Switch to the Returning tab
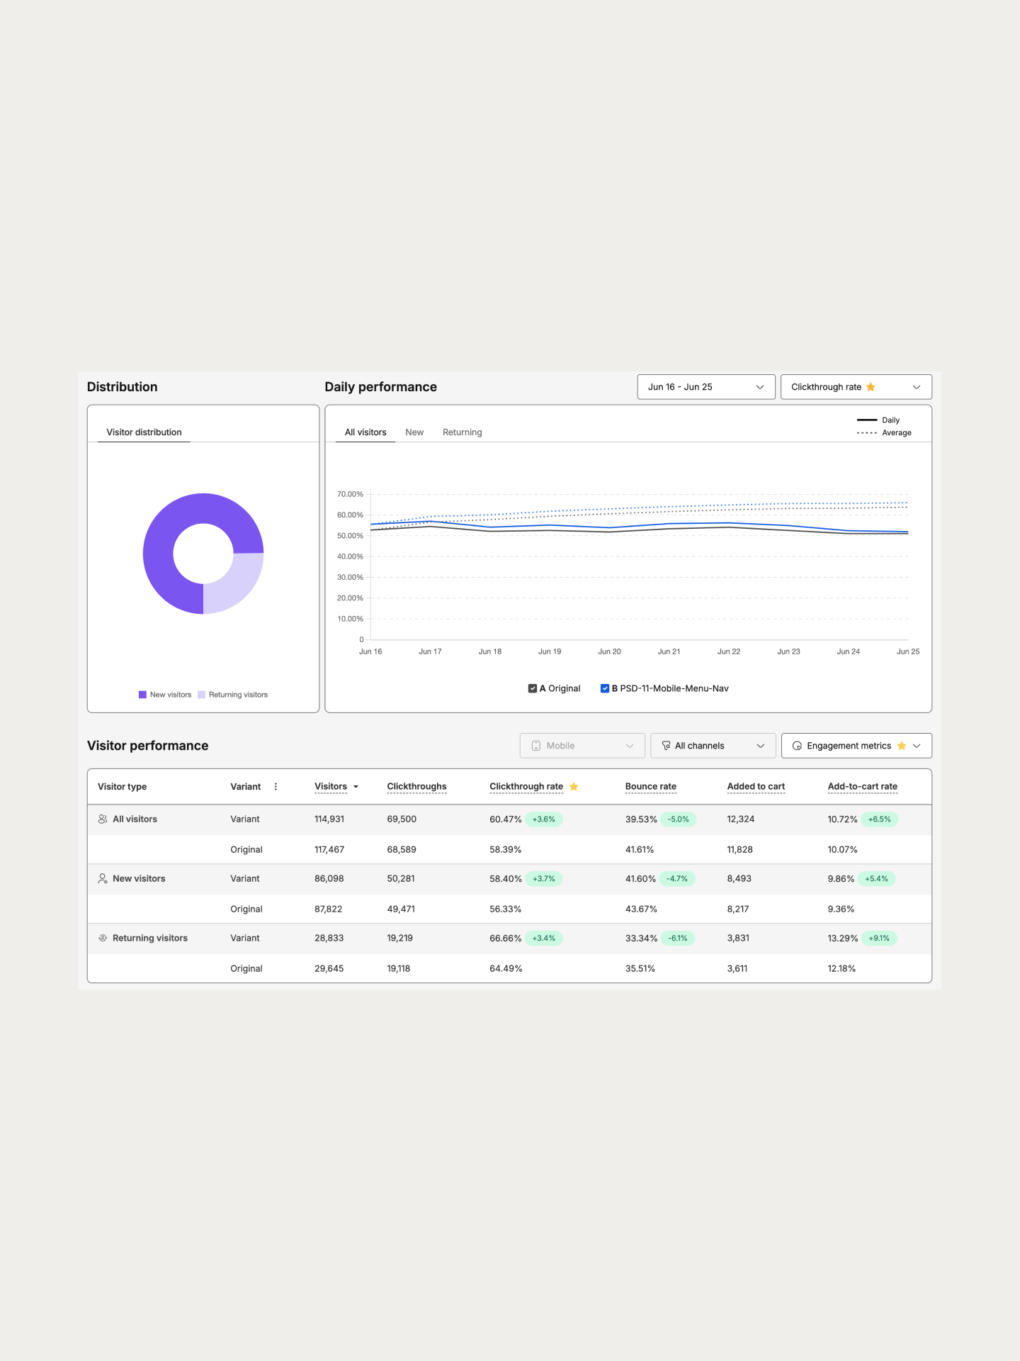The height and width of the screenshot is (1361, 1020). 462,432
